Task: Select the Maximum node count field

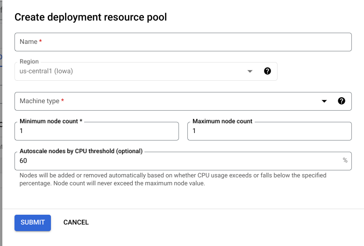Action: 269,132
